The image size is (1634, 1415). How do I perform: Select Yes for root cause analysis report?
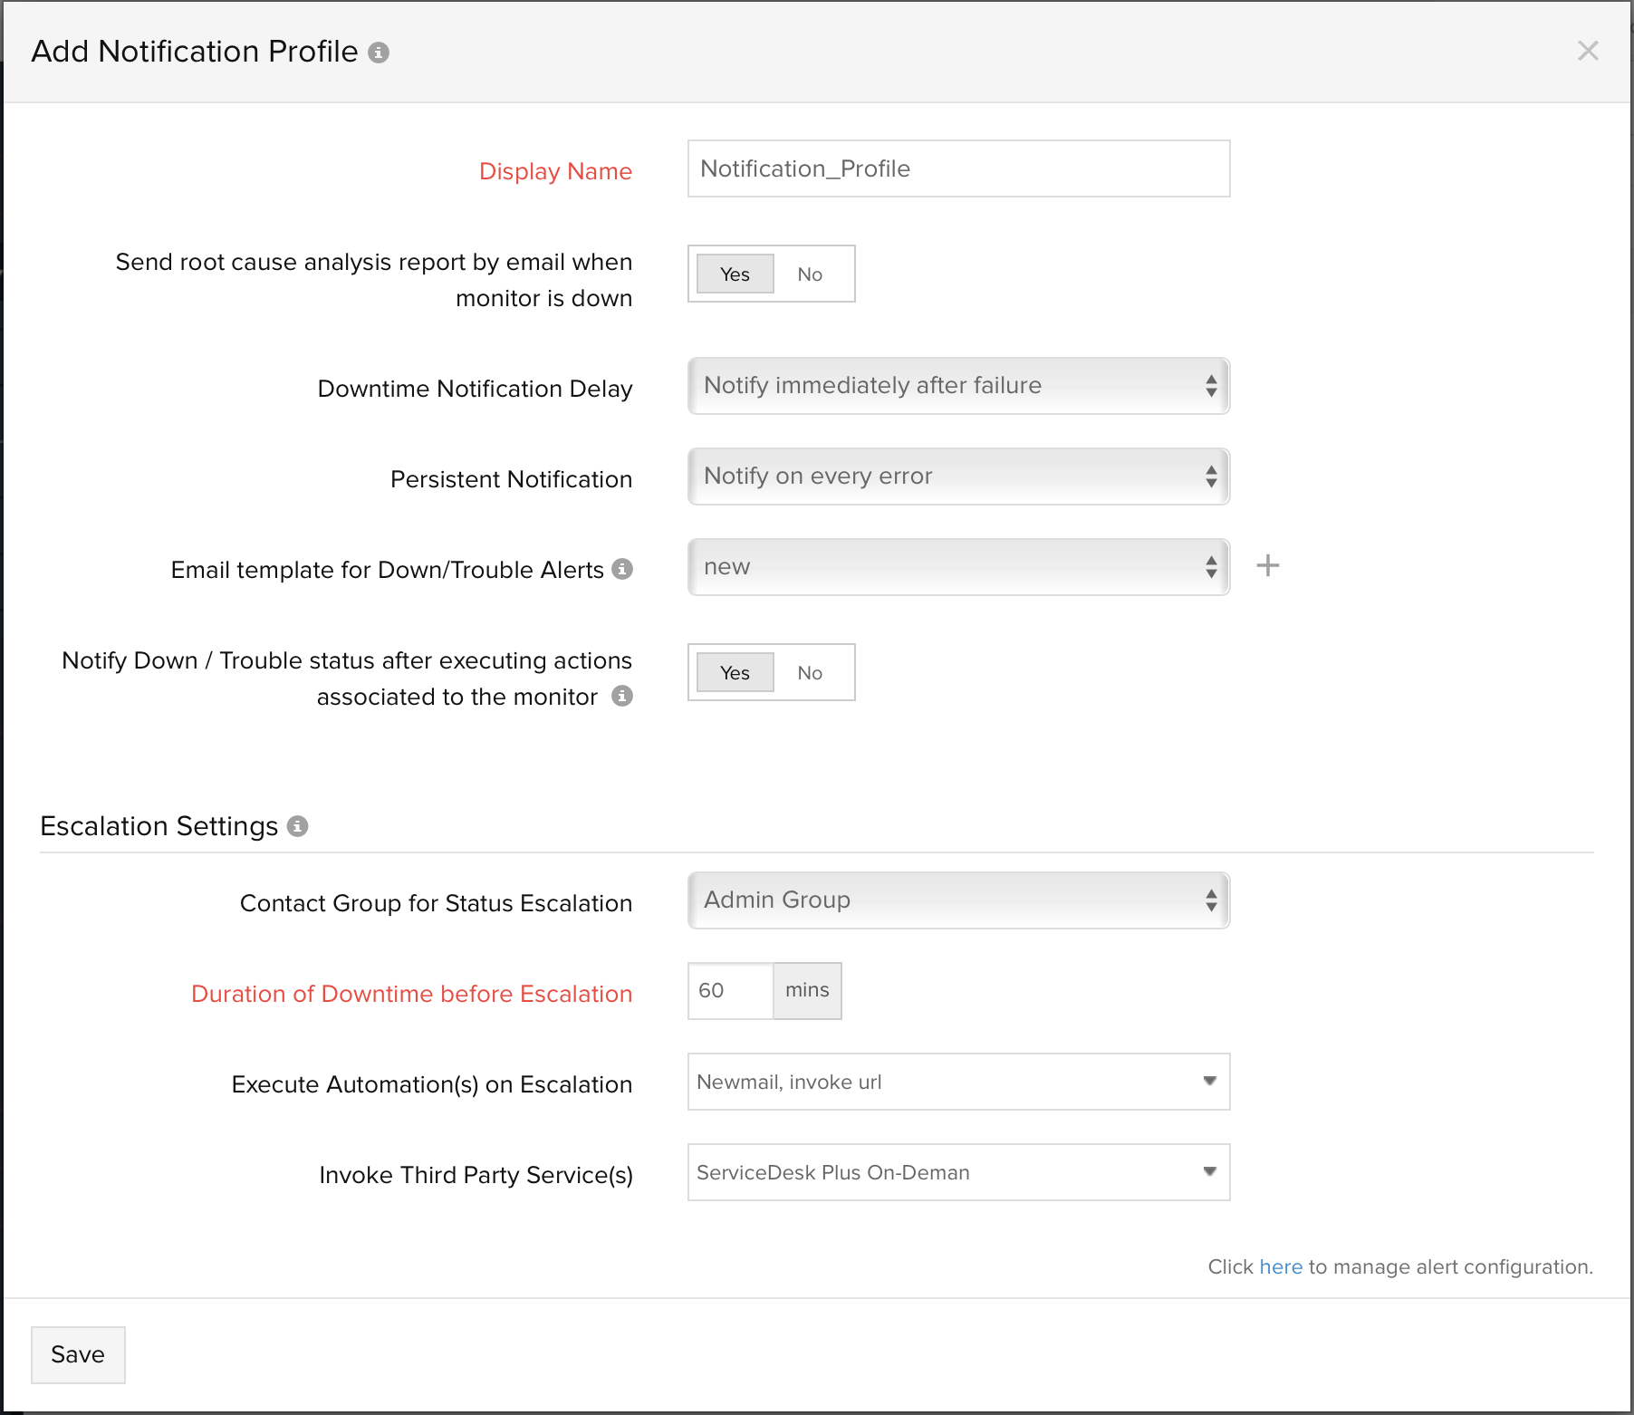(x=735, y=274)
